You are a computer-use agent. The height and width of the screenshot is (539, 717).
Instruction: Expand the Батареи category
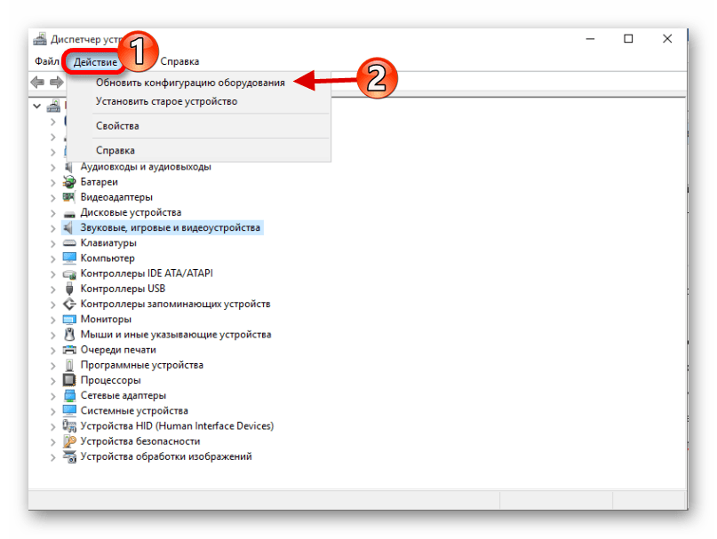click(x=53, y=182)
